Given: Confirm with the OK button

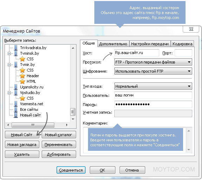Looking at the screenshot, I should 102,170.
